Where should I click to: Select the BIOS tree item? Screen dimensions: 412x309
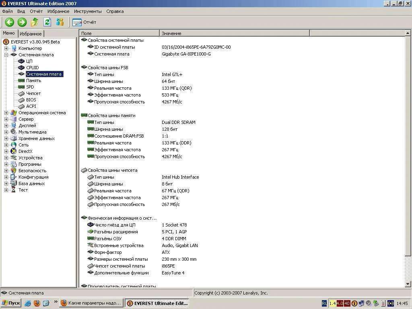point(31,100)
